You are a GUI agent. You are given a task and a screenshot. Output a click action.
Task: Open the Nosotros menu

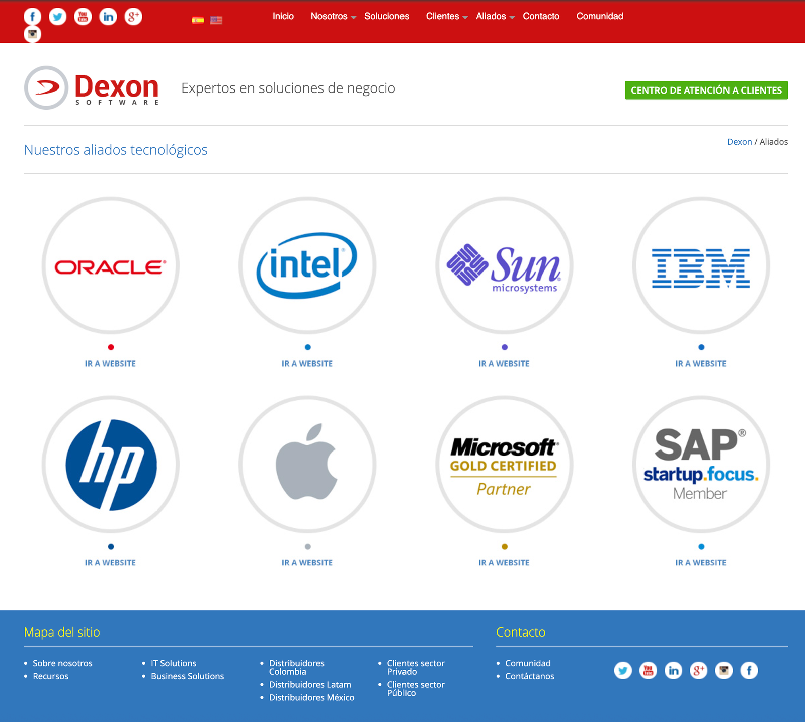(329, 16)
